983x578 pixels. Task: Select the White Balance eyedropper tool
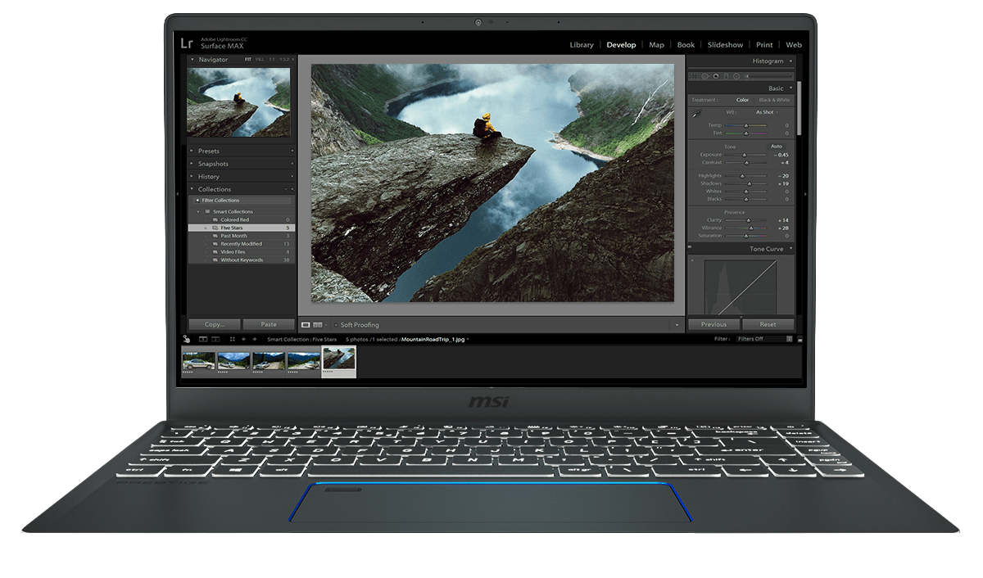(x=697, y=114)
